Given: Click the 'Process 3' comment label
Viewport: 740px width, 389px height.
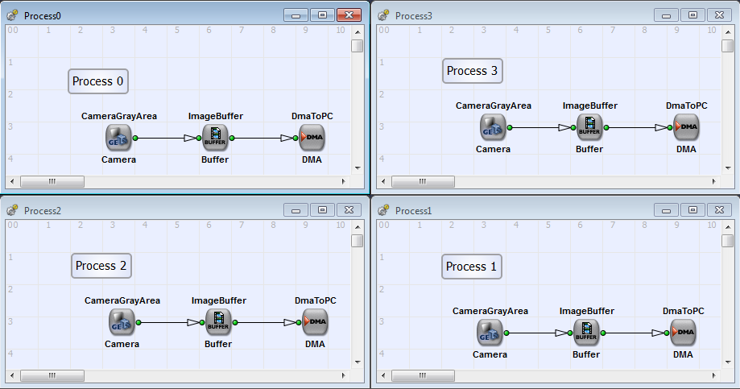Looking at the screenshot, I should [473, 71].
